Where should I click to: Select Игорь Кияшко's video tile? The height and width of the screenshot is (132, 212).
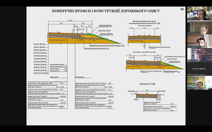(200, 55)
